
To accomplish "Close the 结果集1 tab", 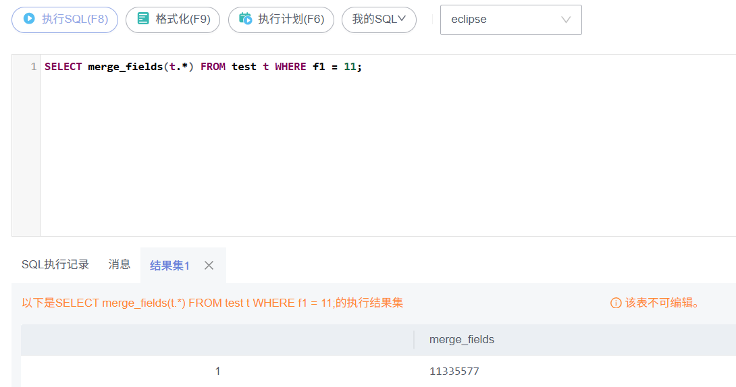I will [209, 266].
